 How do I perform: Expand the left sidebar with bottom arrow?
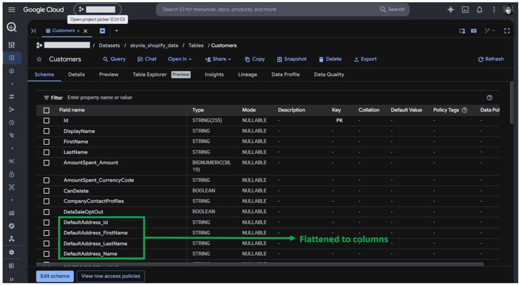[12, 279]
